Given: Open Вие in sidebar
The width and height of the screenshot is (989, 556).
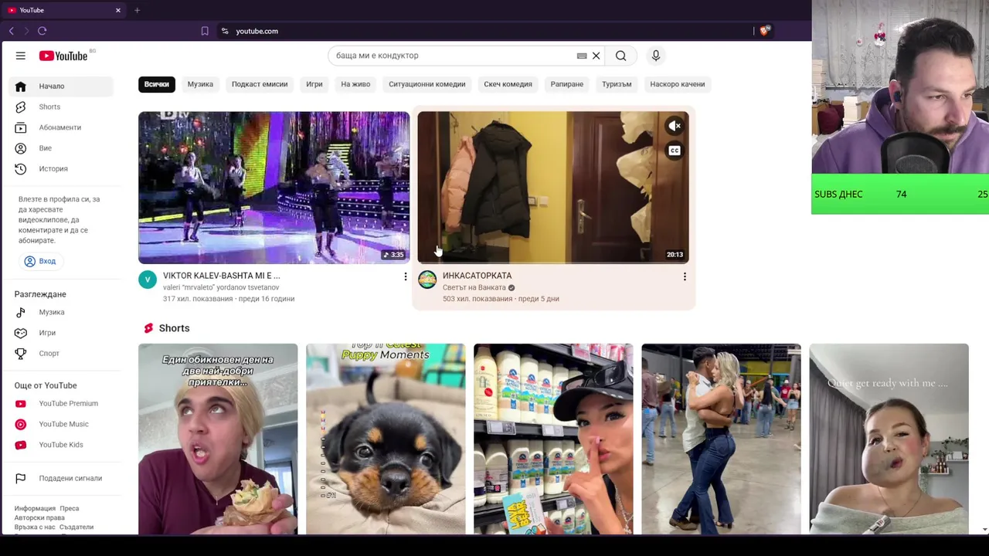Looking at the screenshot, I should 63,147.
